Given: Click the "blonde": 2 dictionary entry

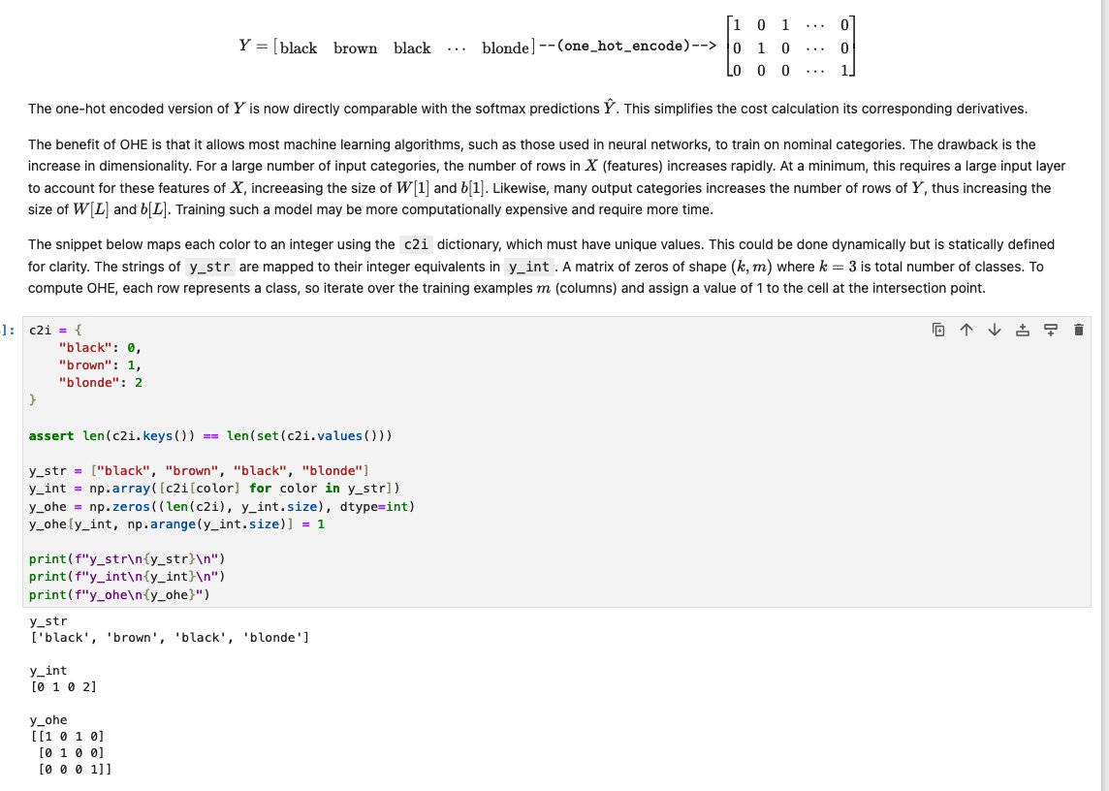Looking at the screenshot, I should point(97,382).
